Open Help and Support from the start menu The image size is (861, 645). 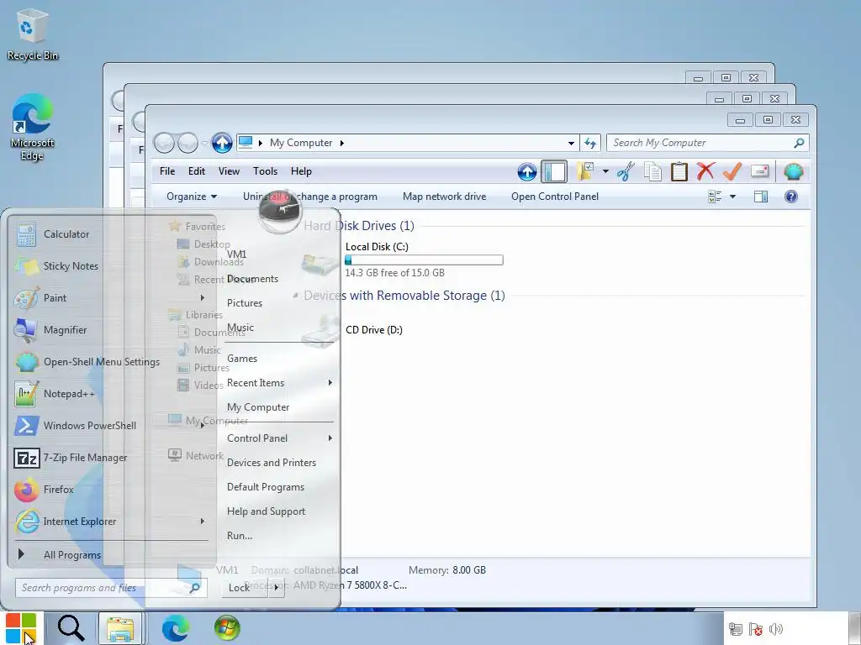click(267, 511)
